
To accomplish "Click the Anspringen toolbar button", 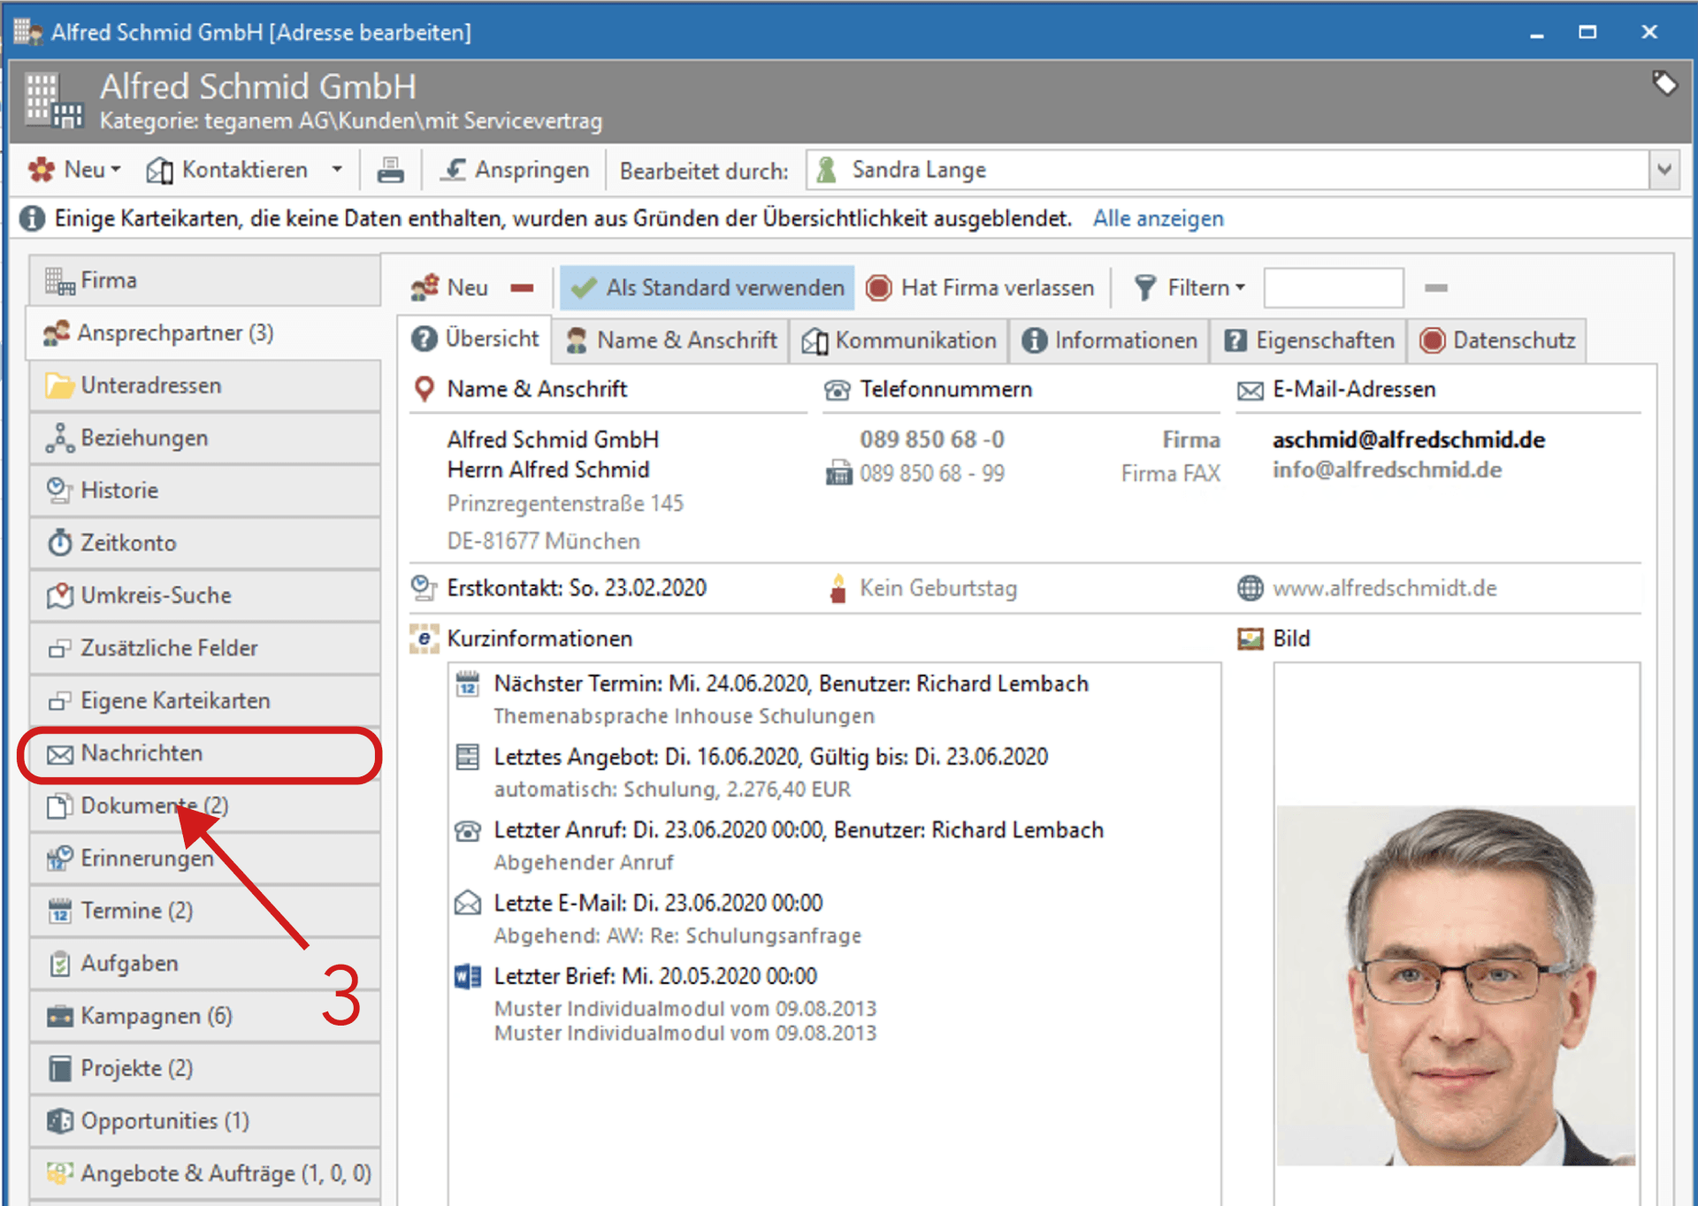I will pyautogui.click(x=516, y=170).
